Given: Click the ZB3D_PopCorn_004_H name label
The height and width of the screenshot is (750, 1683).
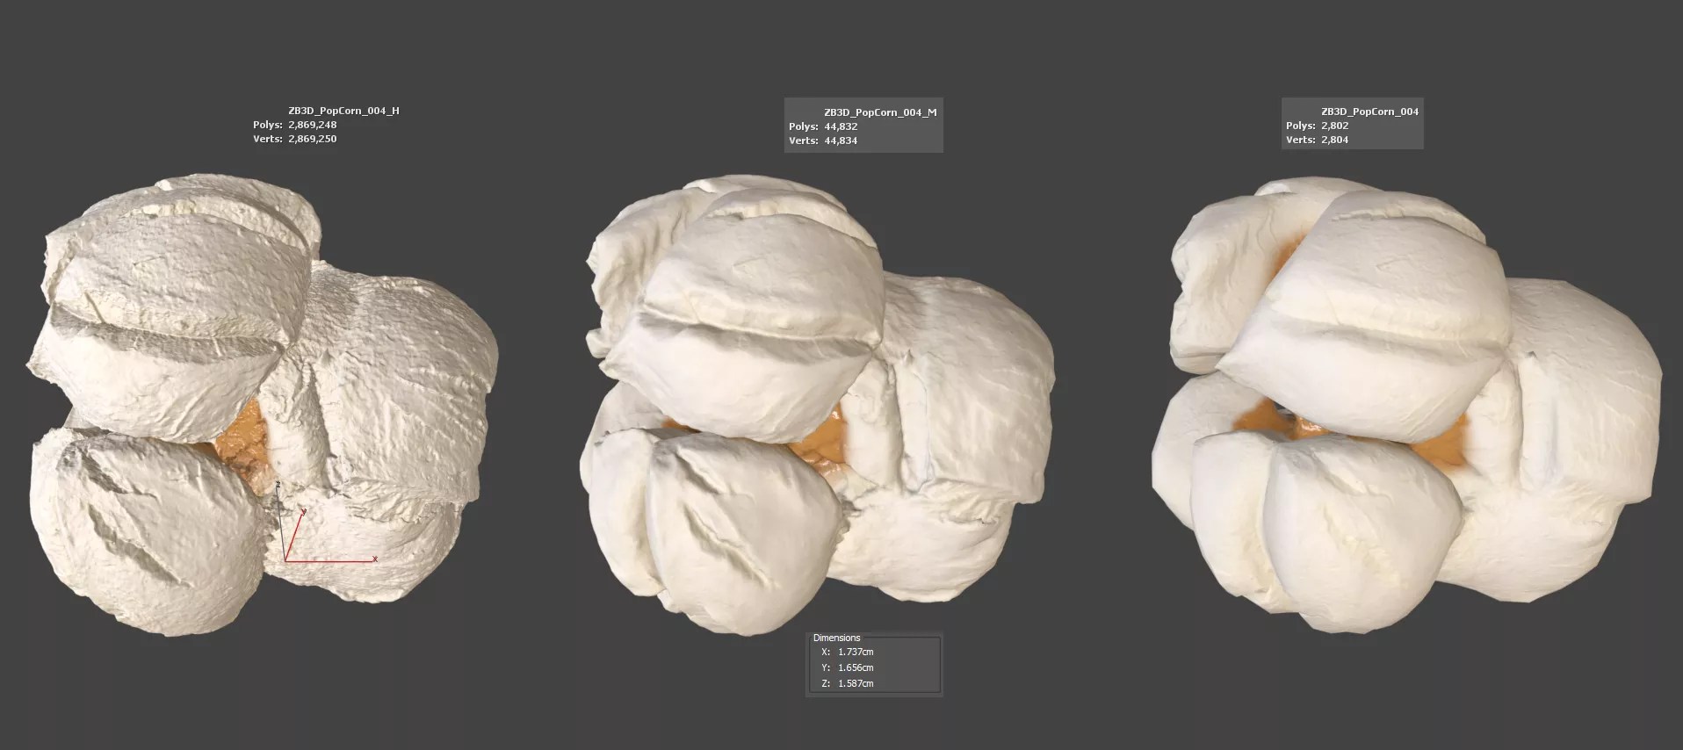Looking at the screenshot, I should click(343, 111).
